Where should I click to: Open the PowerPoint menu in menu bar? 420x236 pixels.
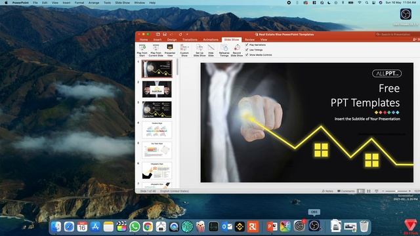click(20, 3)
